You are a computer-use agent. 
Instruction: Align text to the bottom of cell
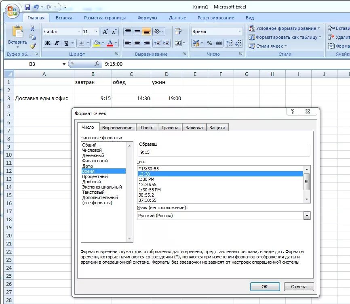147,31
